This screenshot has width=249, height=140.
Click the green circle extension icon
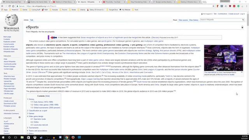[238, 6]
